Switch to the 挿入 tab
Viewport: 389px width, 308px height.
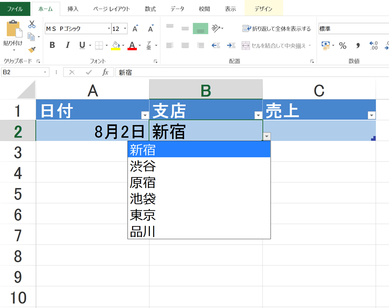coord(73,9)
